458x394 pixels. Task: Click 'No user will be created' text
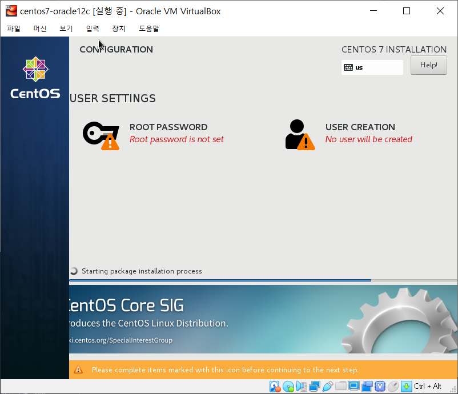[368, 139]
